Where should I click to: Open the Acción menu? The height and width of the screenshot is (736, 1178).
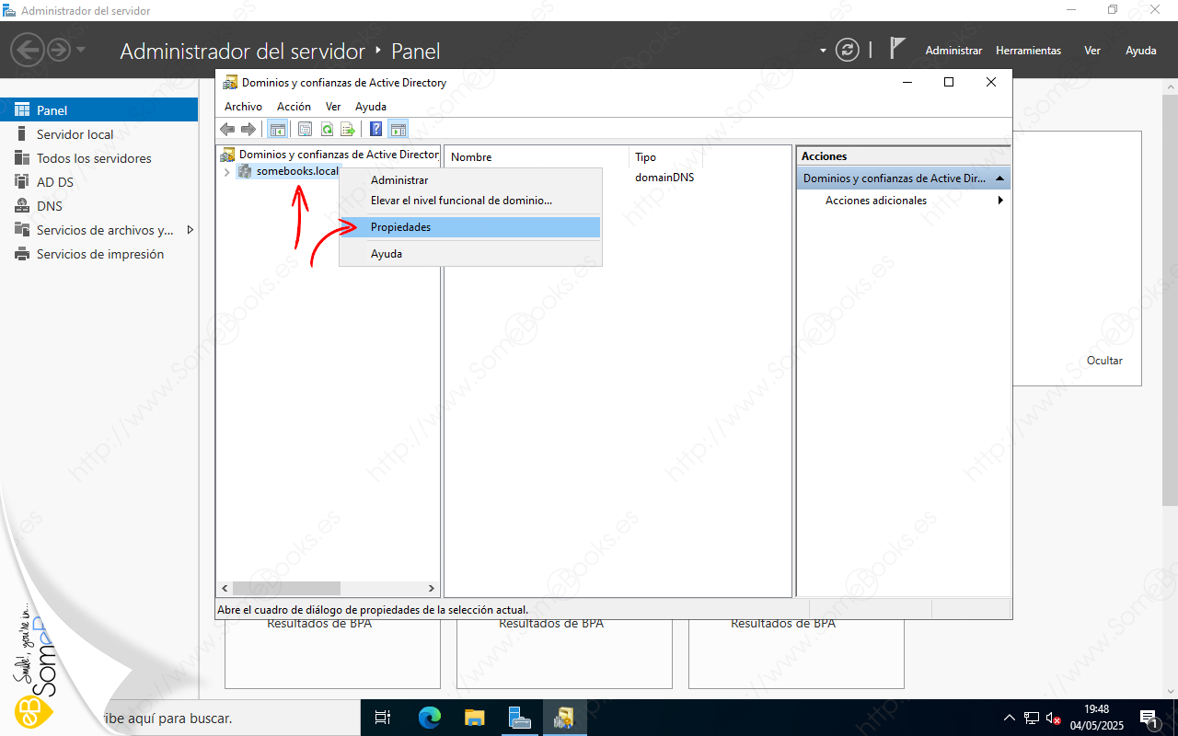[294, 107]
